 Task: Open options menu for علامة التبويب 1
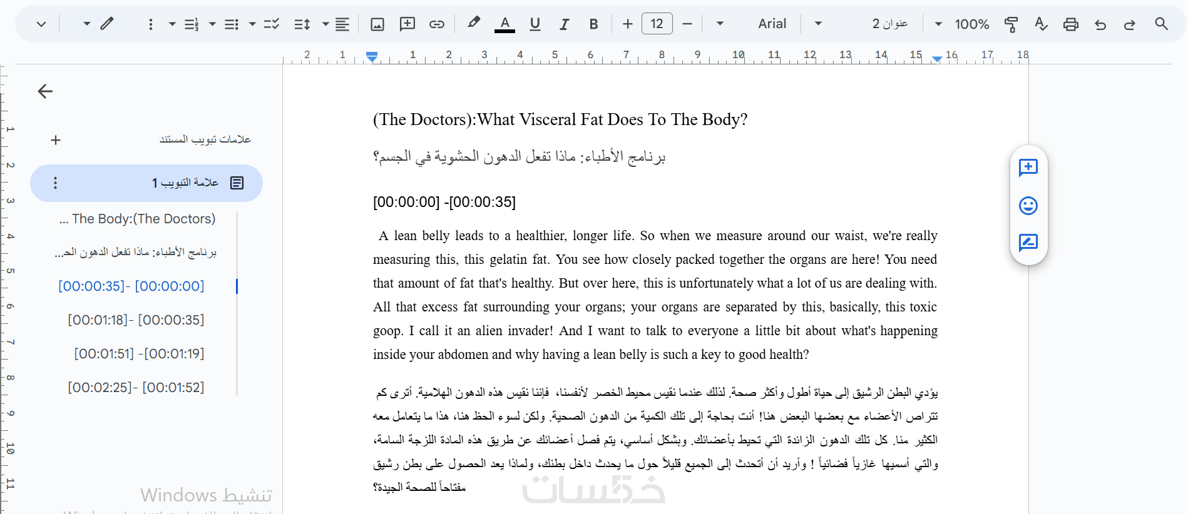tap(55, 183)
